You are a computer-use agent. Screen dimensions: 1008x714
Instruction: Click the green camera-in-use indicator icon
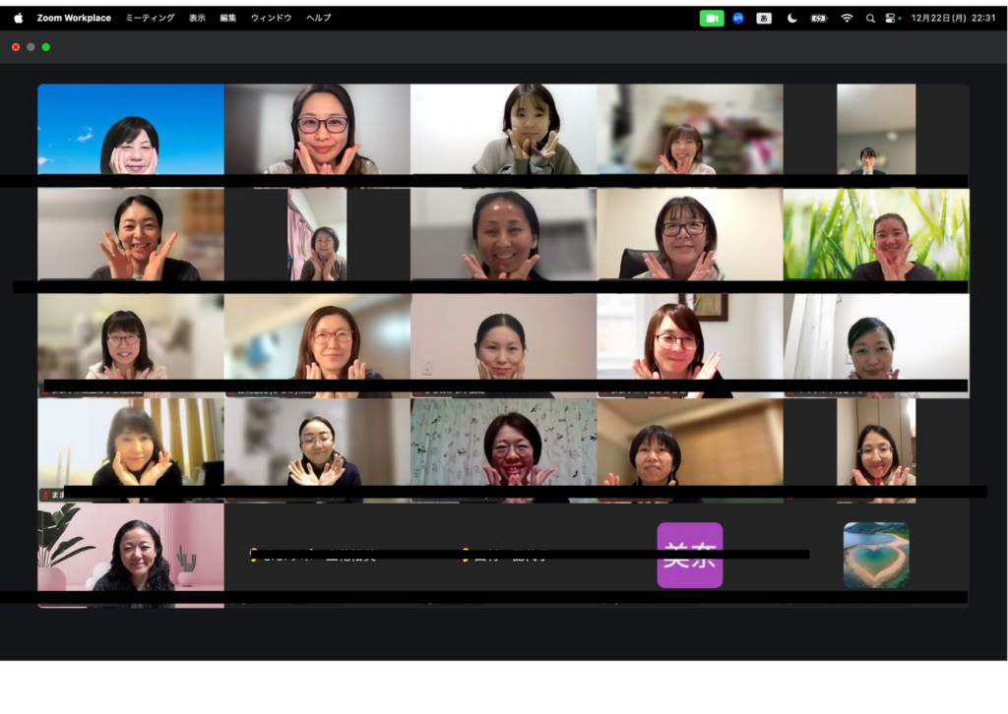[x=712, y=18]
